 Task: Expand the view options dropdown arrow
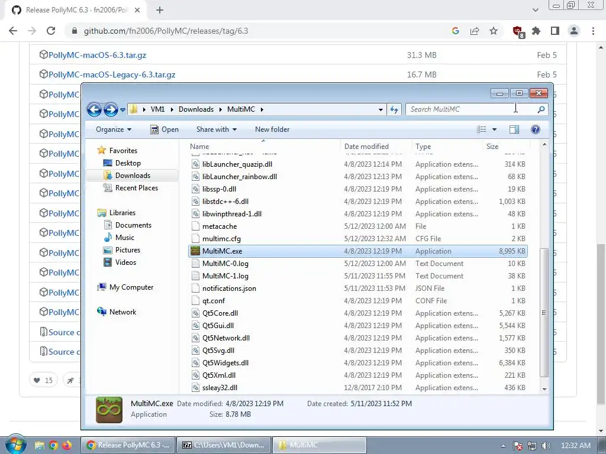pyautogui.click(x=494, y=129)
